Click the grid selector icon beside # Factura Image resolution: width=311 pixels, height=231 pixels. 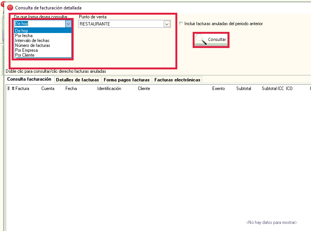pos(9,88)
